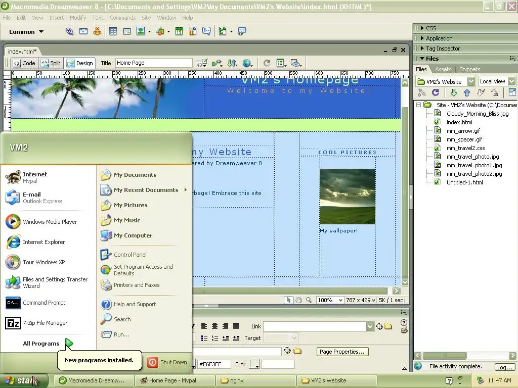Insert a Comment from the toolbar
Viewport: 518px width, 388px height.
click(206, 31)
